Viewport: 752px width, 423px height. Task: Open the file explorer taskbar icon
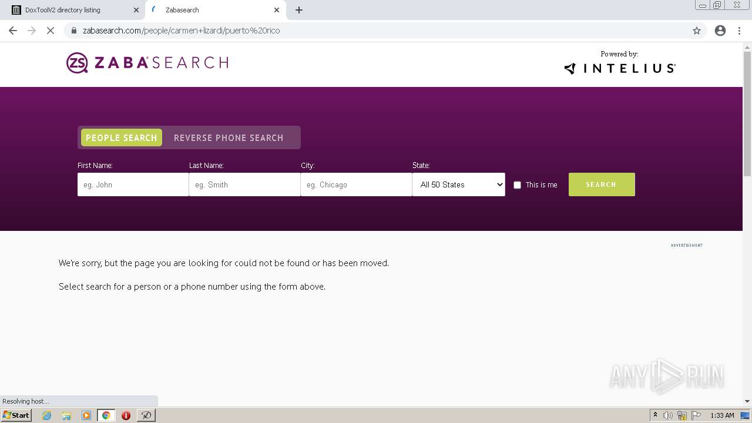click(x=66, y=415)
